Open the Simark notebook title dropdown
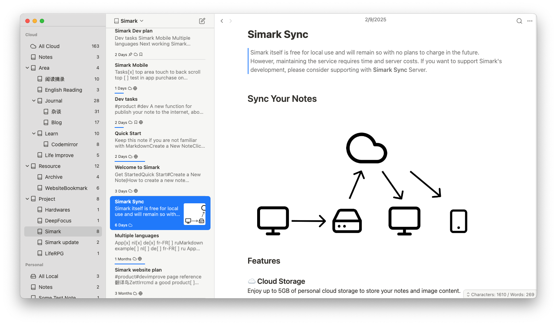Image resolution: width=557 pixels, height=325 pixels. click(129, 21)
